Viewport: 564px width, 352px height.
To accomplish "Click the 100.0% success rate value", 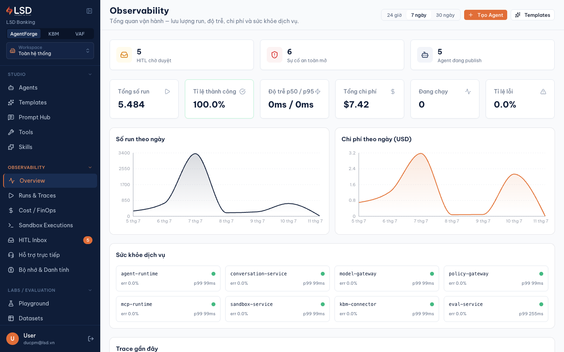I will [209, 104].
